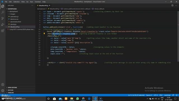Open Explorer panel More Actions ellipsis
This screenshot has height=101, width=179.
[32, 6]
